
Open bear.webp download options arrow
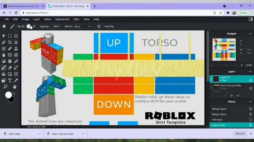coord(40,134)
